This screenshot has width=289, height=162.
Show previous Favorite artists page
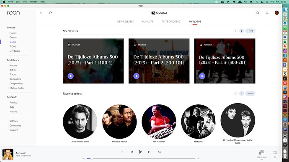235,94
